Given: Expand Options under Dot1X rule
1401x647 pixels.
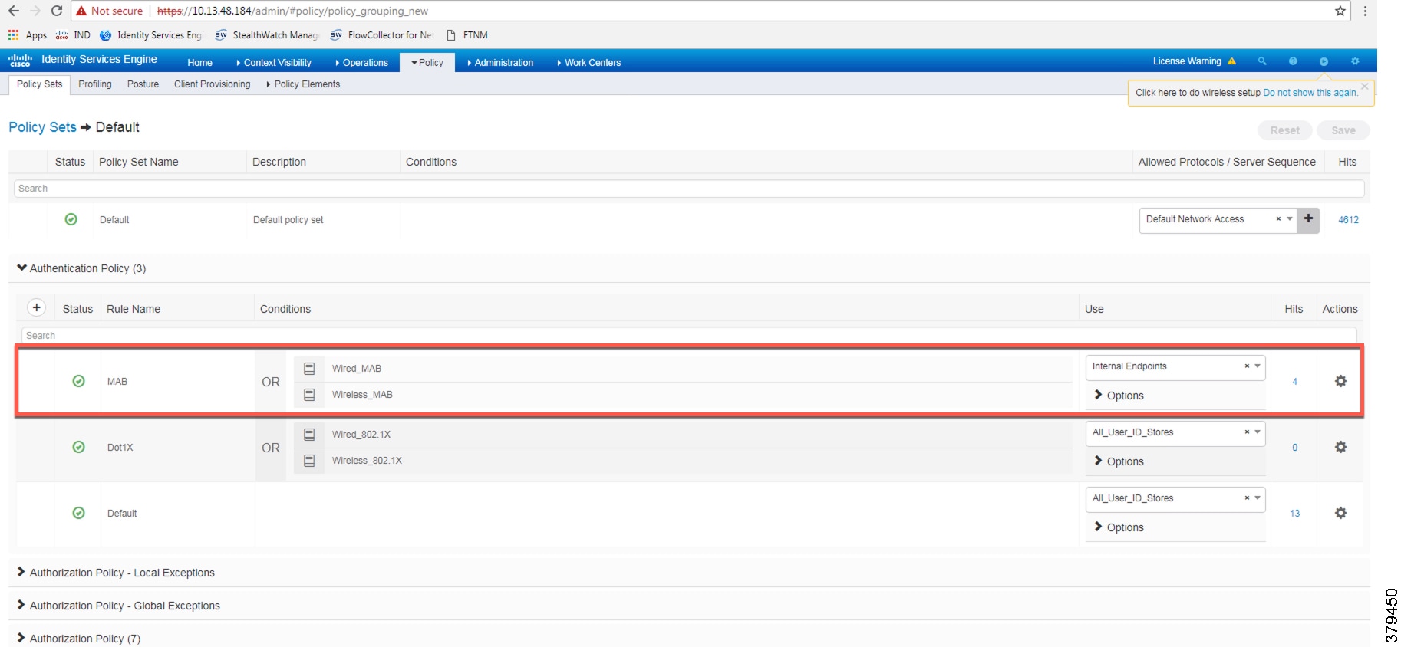Looking at the screenshot, I should pyautogui.click(x=1119, y=461).
